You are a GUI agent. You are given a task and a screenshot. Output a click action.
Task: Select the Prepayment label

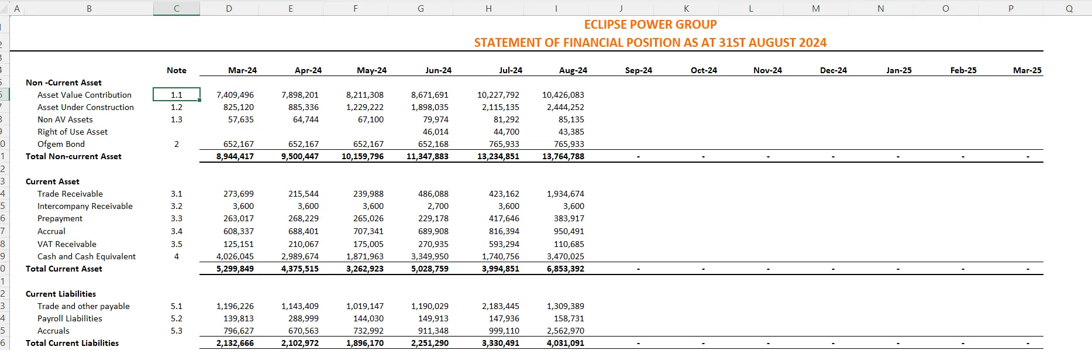coord(60,218)
